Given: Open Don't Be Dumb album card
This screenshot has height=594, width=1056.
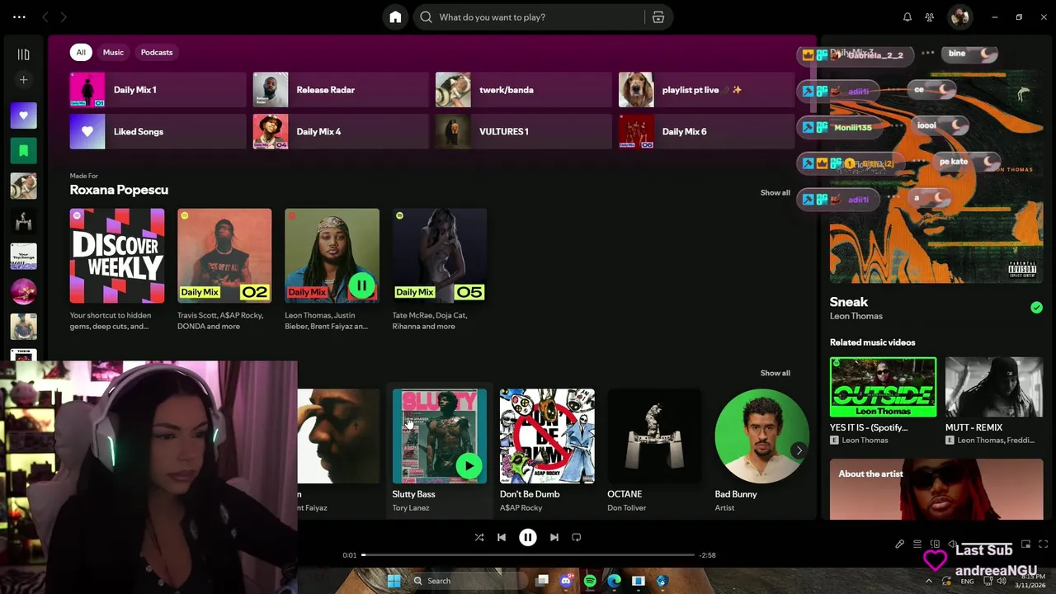Looking at the screenshot, I should tap(547, 450).
